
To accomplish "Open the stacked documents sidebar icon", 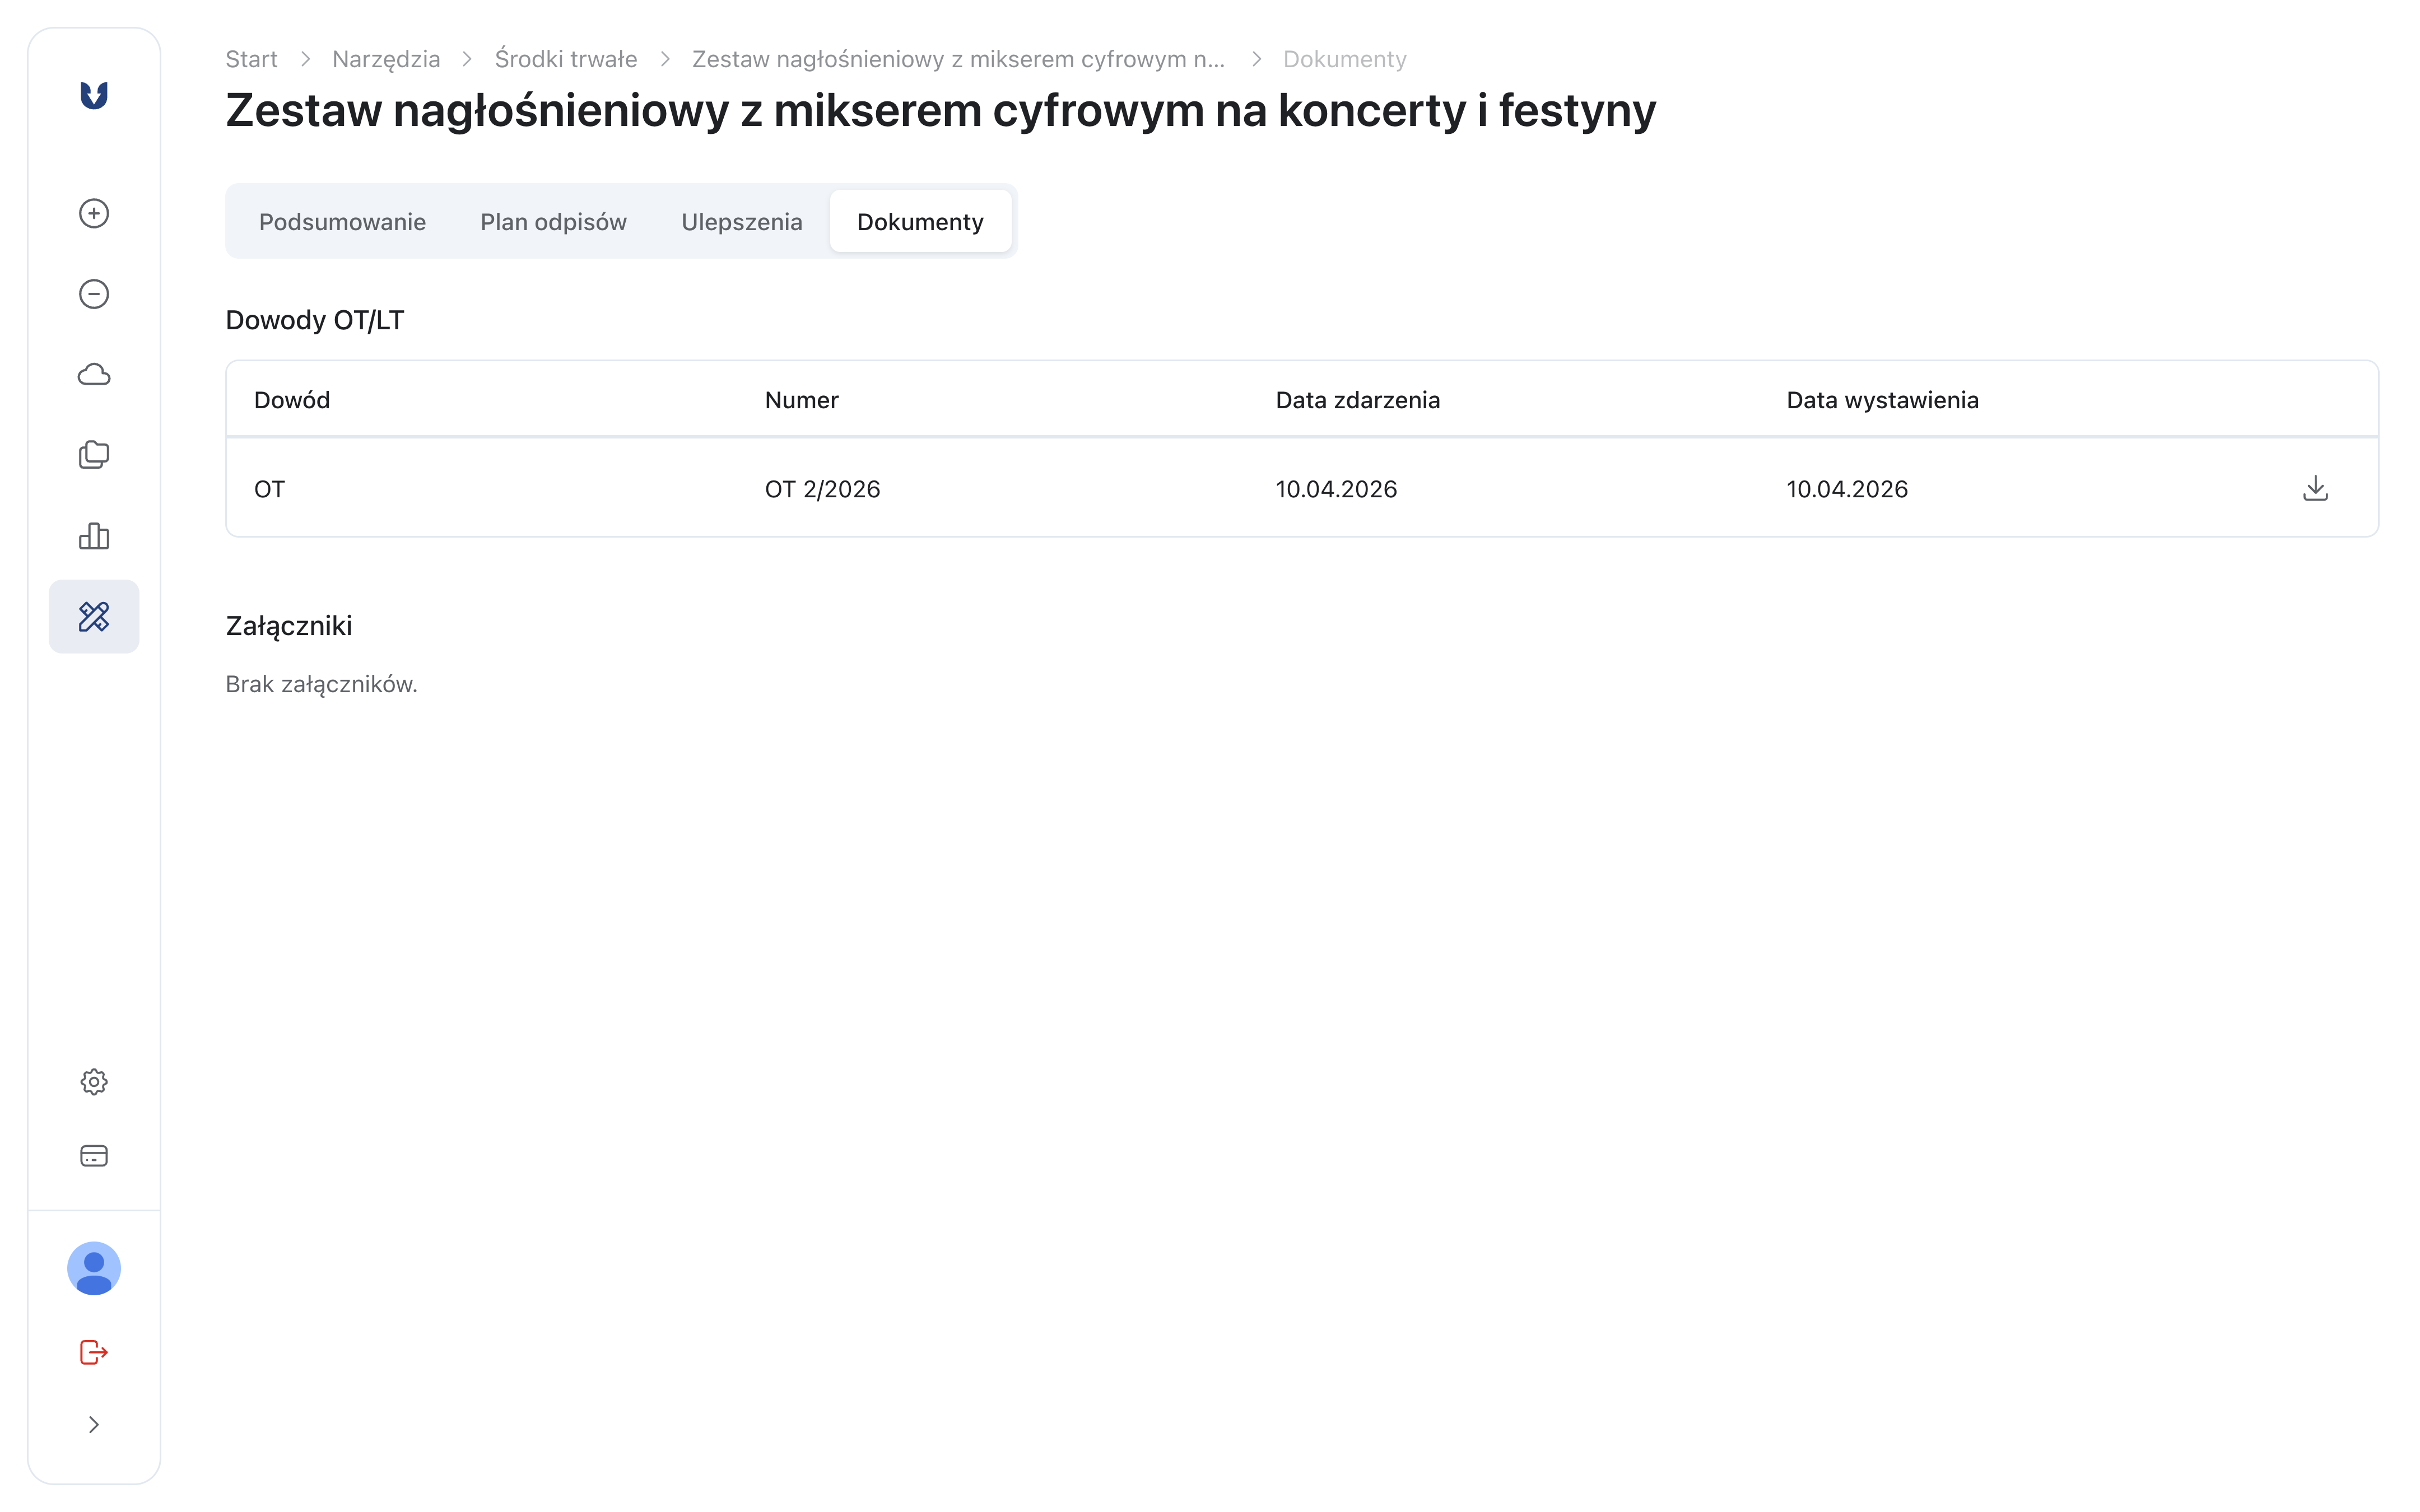I will point(94,455).
